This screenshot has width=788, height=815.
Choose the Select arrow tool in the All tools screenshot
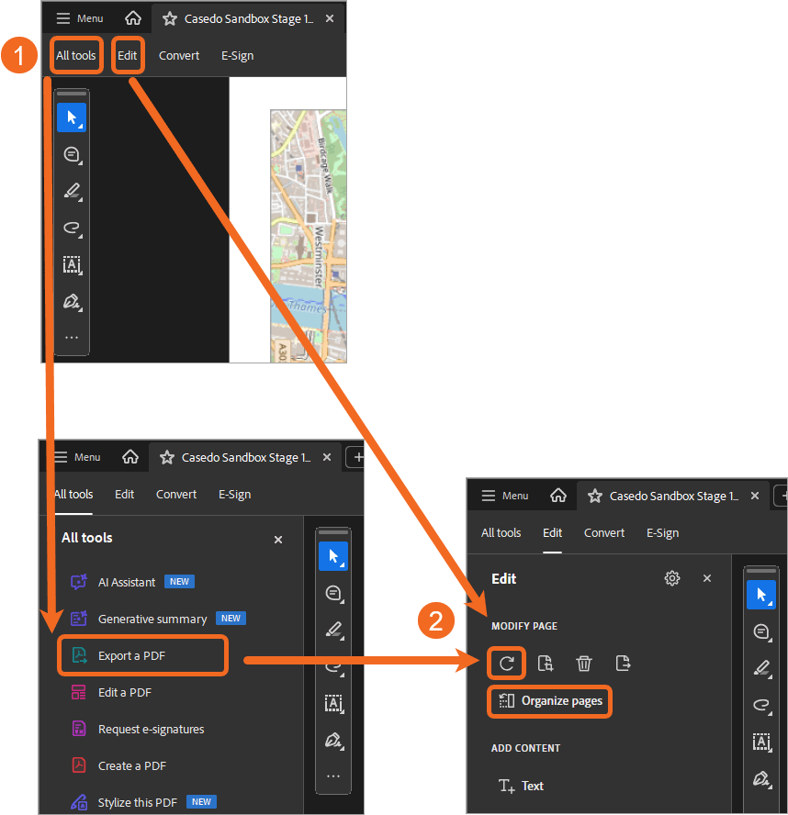tap(333, 556)
